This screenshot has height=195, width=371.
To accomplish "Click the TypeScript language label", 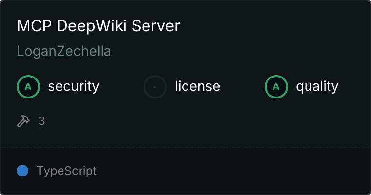I will [x=66, y=171].
